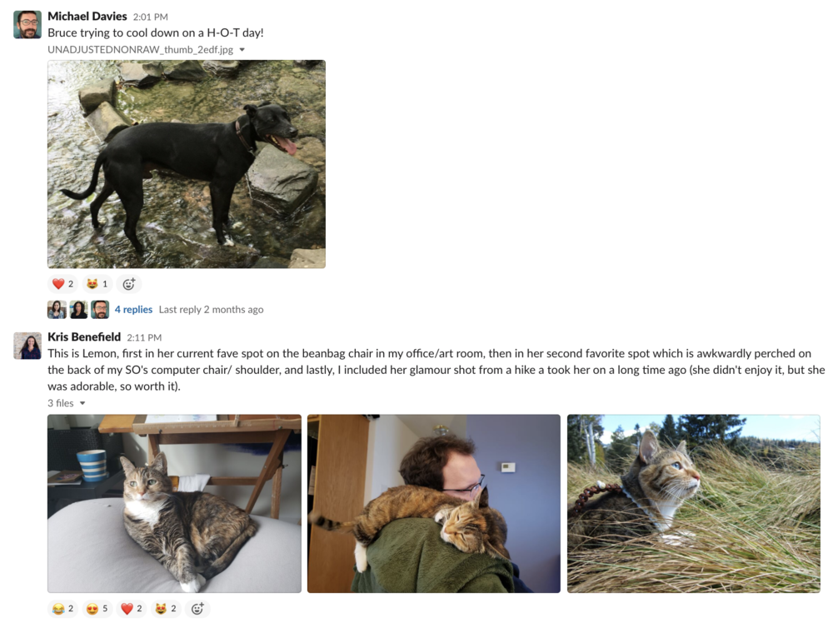Image resolution: width=833 pixels, height=623 pixels.
Task: Open Michael Davies profile avatar
Action: [27, 24]
